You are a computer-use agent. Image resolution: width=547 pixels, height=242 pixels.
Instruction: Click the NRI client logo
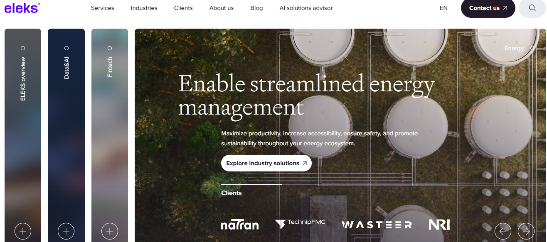439,225
